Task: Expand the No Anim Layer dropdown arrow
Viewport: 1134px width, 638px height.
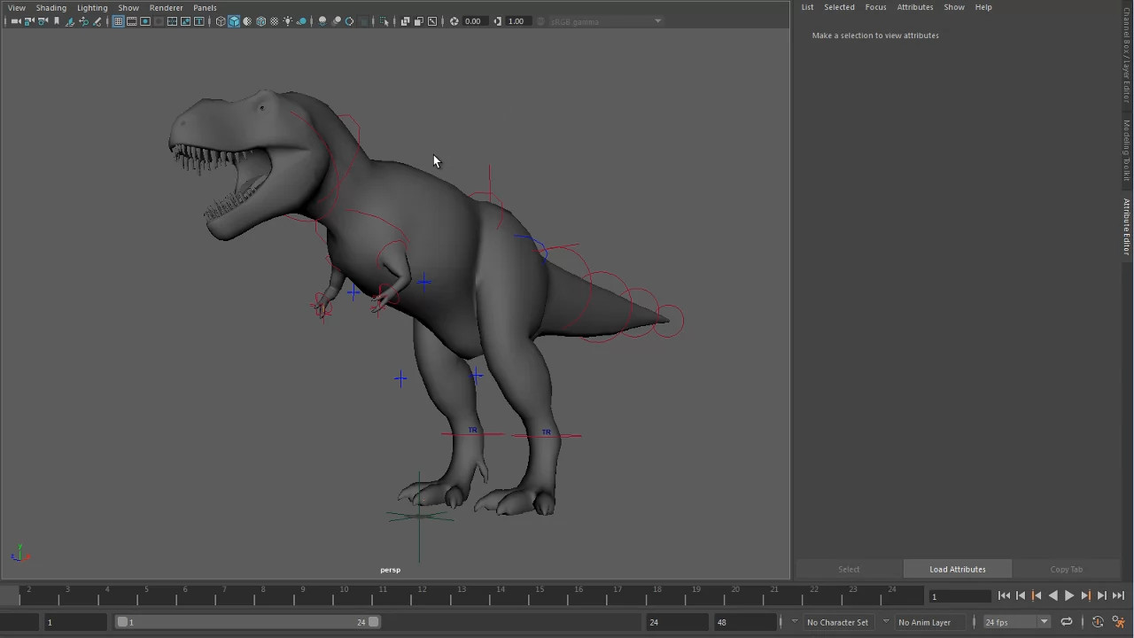Action: (886, 622)
